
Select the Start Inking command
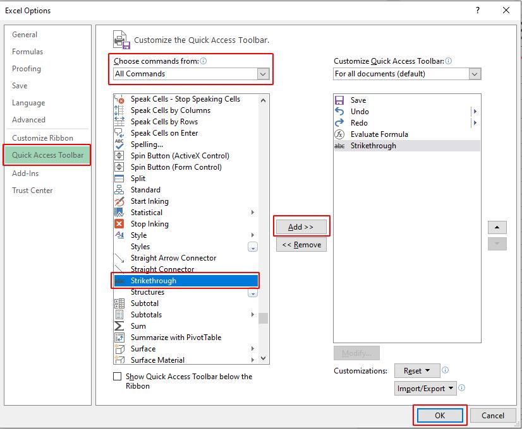tap(149, 201)
